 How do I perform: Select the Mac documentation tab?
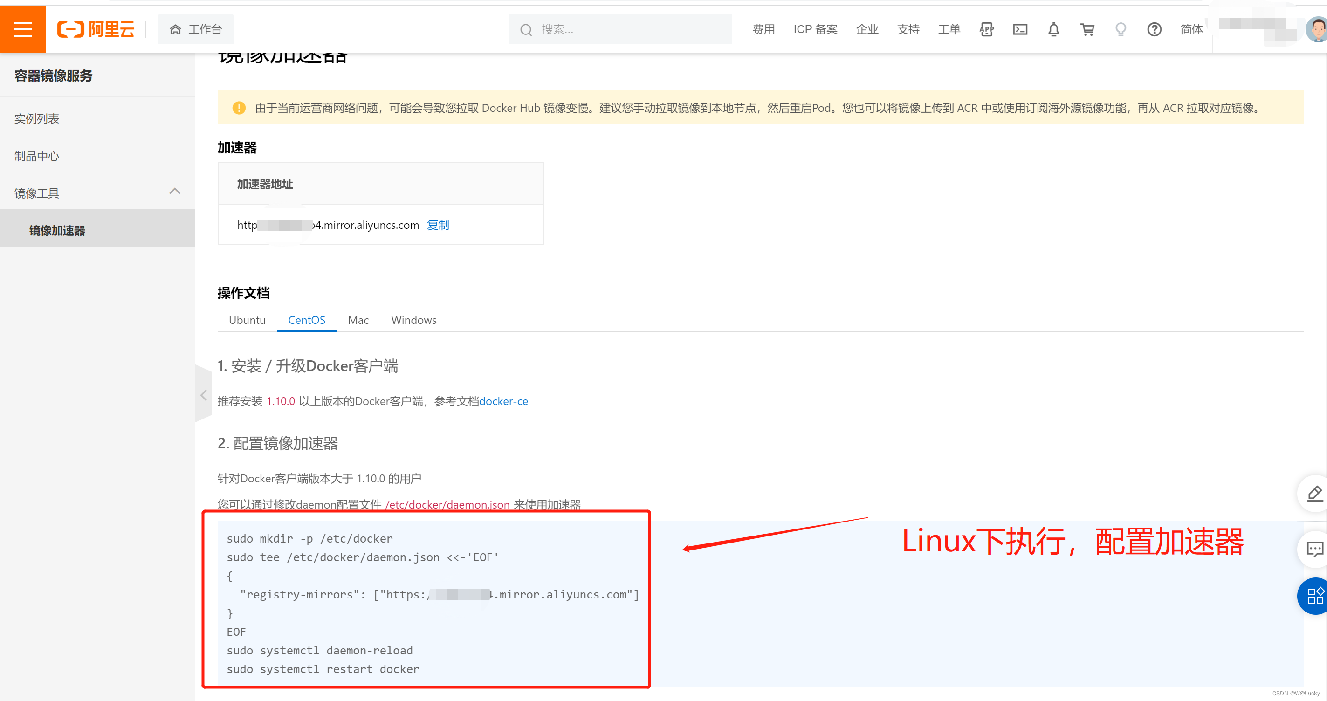[358, 320]
